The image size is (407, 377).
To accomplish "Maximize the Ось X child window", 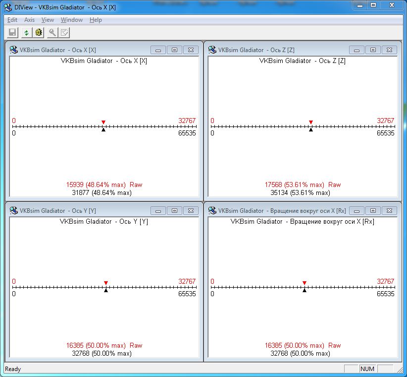I will 174,50.
